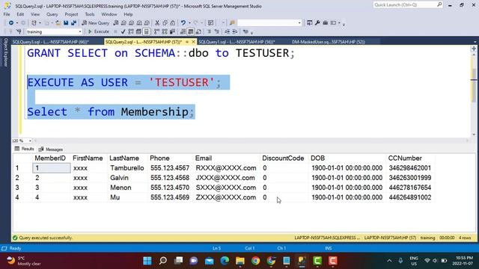Click the Copy icon in toolbar

tap(165, 23)
